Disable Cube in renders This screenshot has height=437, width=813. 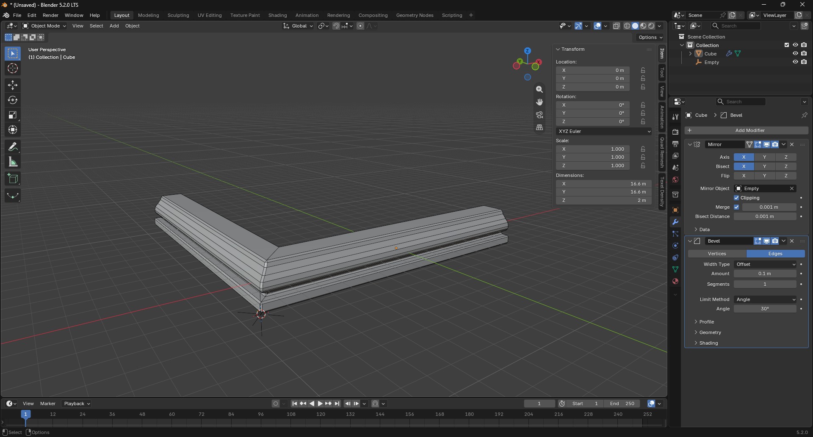[x=804, y=54]
